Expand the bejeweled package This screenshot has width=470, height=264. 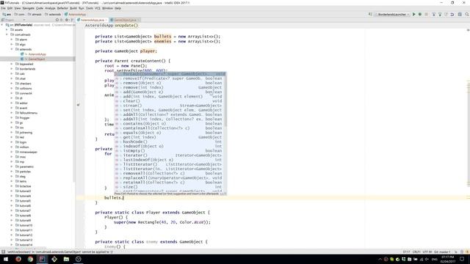point(12,64)
